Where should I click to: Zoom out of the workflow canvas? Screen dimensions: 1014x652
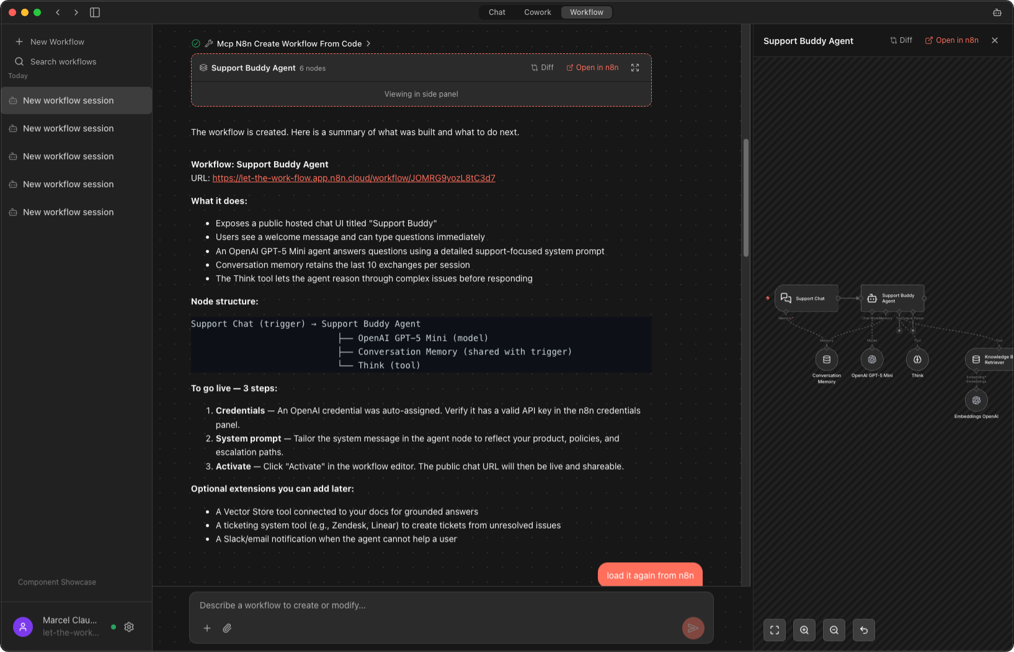834,630
